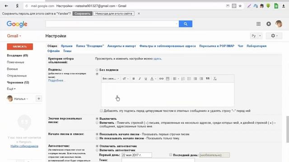Select the custom signature radio button
This screenshot has height=162, width=289.
click(x=97, y=74)
